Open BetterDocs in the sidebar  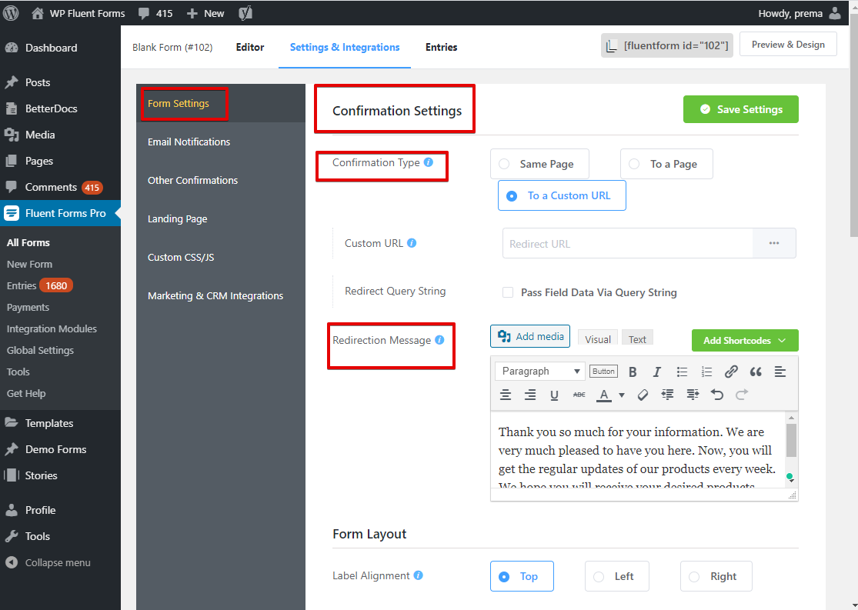pyautogui.click(x=51, y=108)
